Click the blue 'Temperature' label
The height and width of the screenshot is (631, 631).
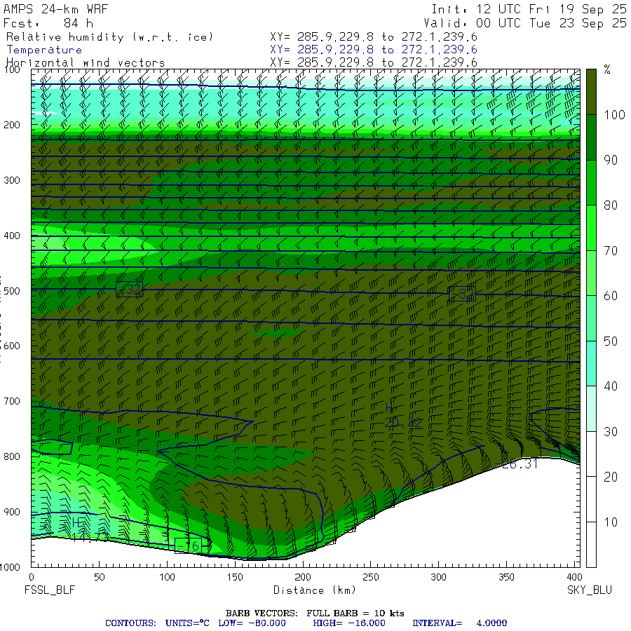pos(44,50)
